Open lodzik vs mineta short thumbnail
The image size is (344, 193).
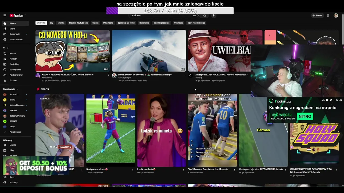[x=162, y=130]
